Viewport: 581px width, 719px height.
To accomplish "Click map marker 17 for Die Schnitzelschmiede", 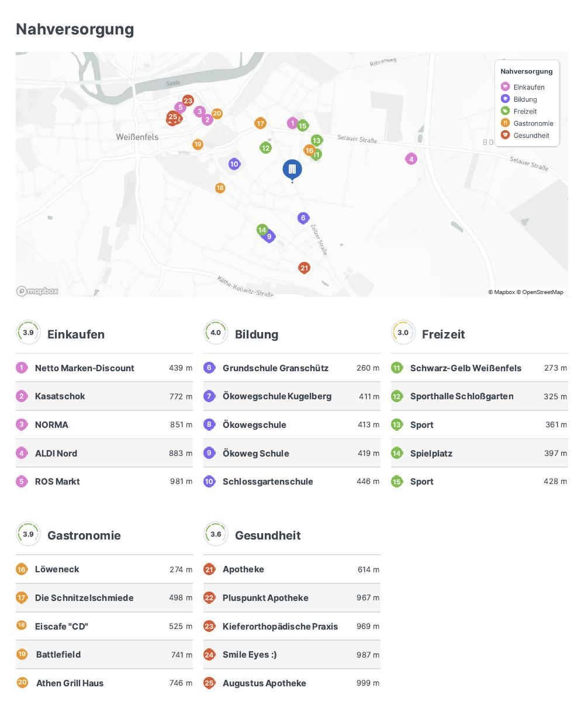I will tap(261, 123).
